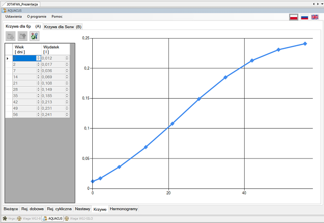Switch to the Harmonogramy tab
Image resolution: width=324 pixels, height=223 pixels.
point(123,209)
